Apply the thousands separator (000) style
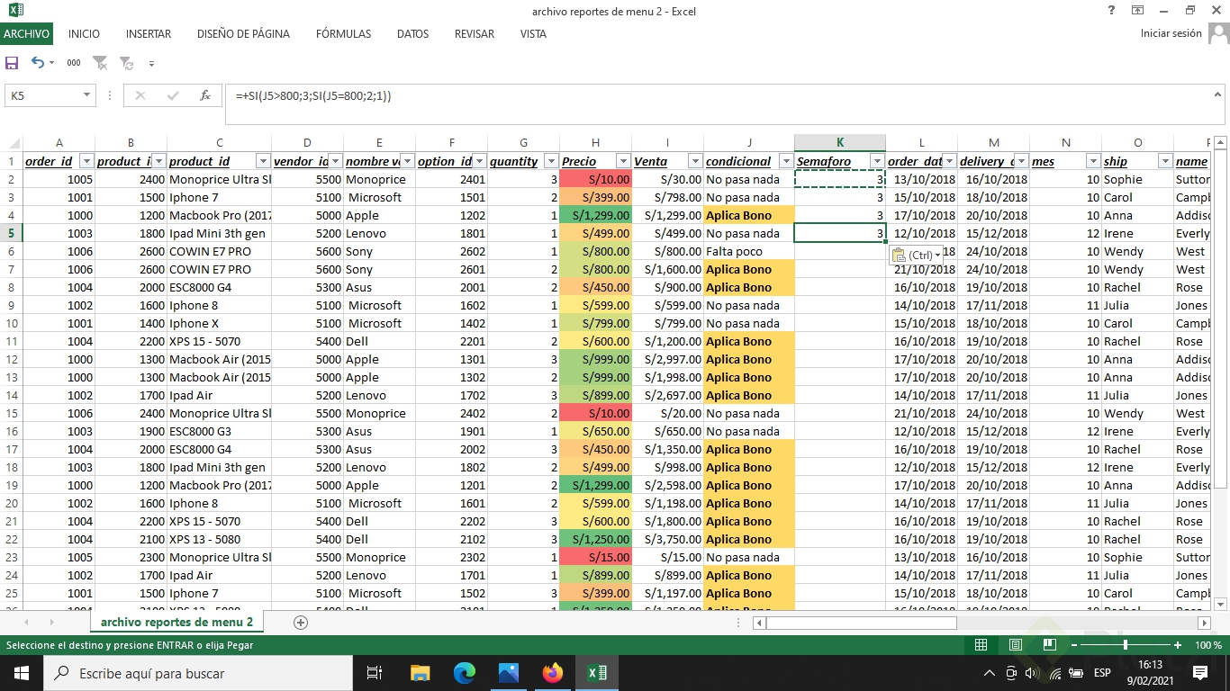This screenshot has height=691, width=1230. tap(74, 63)
